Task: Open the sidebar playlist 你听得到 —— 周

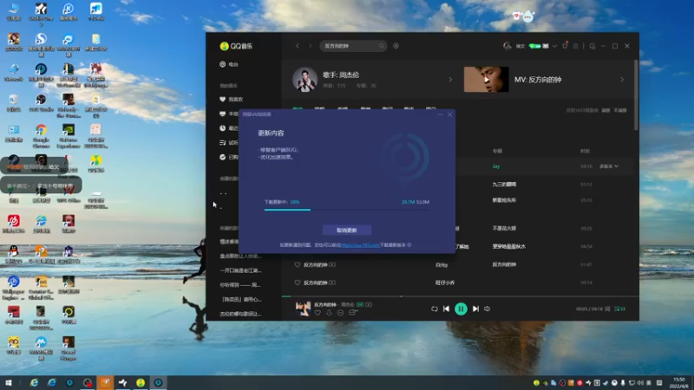Action: (x=240, y=285)
